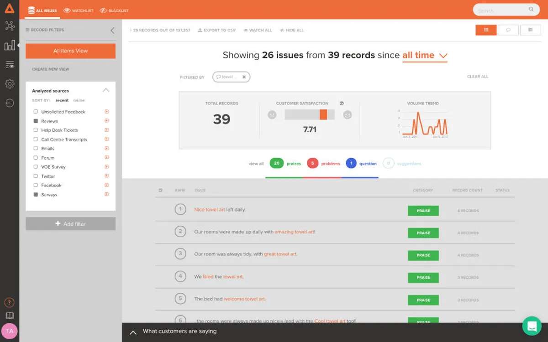Viewport: 548px width, 342px height.
Task: Uncheck the Surveys source
Action: click(x=36, y=194)
